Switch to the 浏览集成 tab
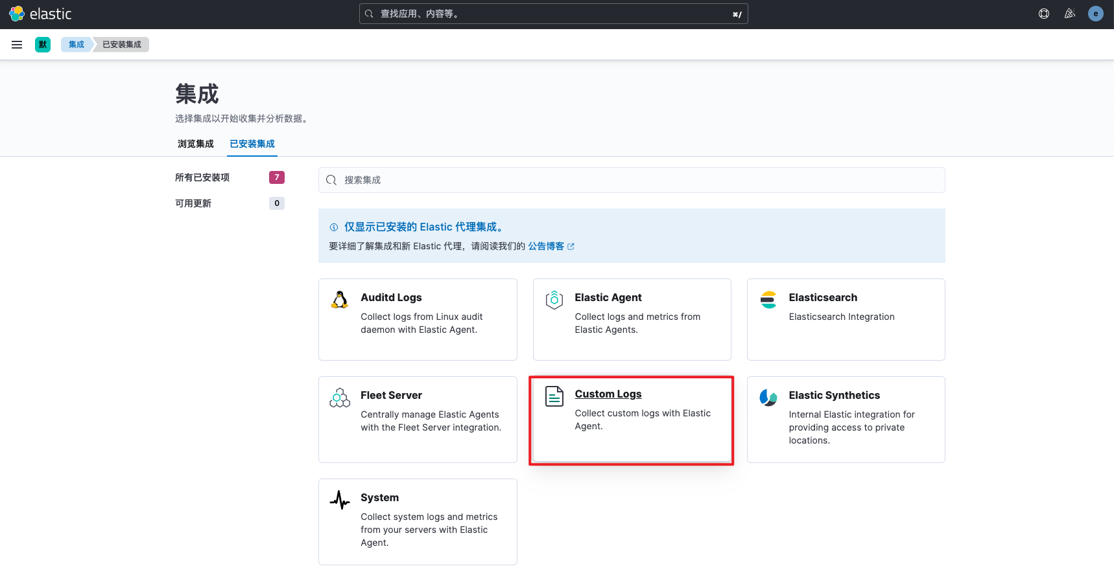The image size is (1114, 575). click(x=196, y=144)
